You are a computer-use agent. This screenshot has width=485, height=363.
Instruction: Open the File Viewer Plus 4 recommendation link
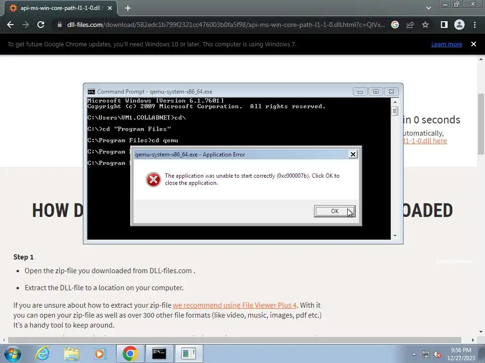(234, 305)
